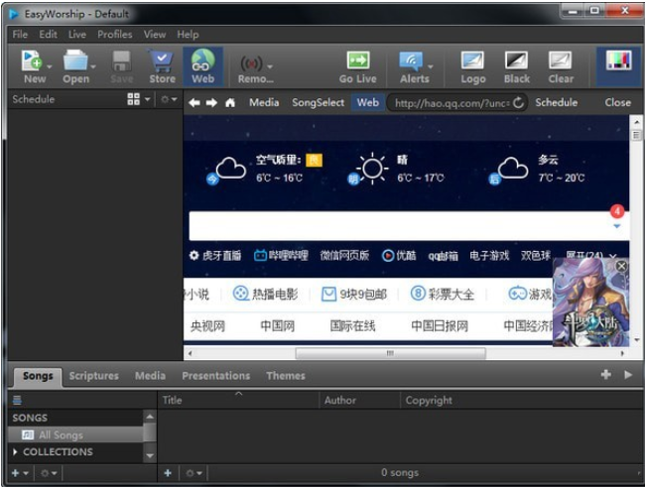
Task: Close the floating game advertisement
Action: click(x=621, y=266)
